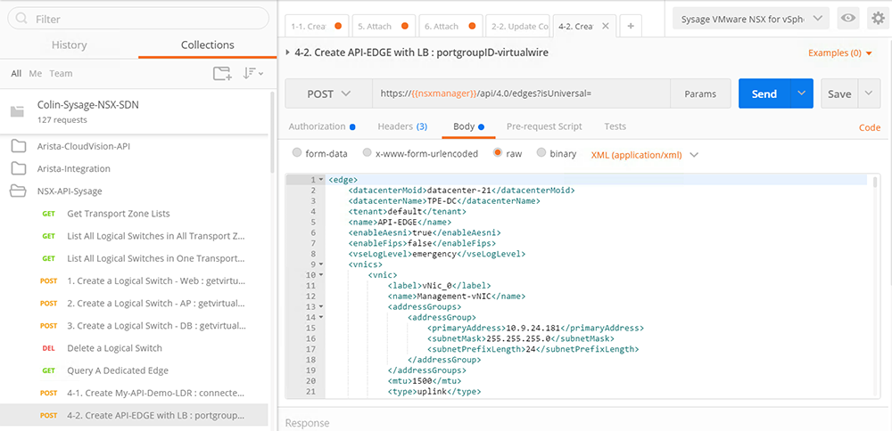Image resolution: width=892 pixels, height=431 pixels.
Task: Collapse addressGroups fold arrow at line 13
Action: click(x=321, y=307)
